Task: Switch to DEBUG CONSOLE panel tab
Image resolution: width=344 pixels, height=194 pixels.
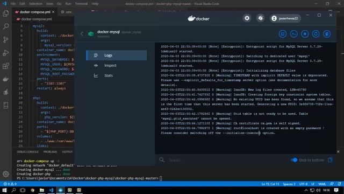Action: click(x=27, y=152)
